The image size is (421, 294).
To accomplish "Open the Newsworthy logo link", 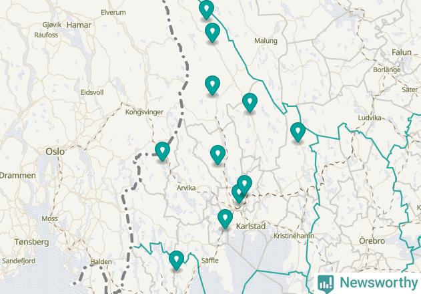I will point(368,283).
